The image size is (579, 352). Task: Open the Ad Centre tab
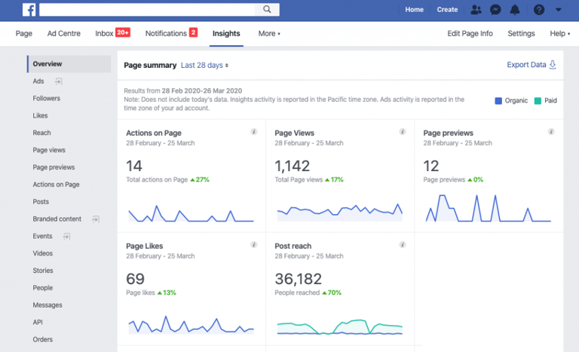click(x=64, y=34)
